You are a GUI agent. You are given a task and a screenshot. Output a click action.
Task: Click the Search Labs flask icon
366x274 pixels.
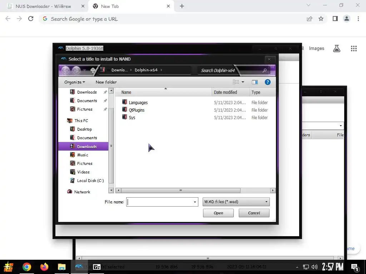pos(337,49)
